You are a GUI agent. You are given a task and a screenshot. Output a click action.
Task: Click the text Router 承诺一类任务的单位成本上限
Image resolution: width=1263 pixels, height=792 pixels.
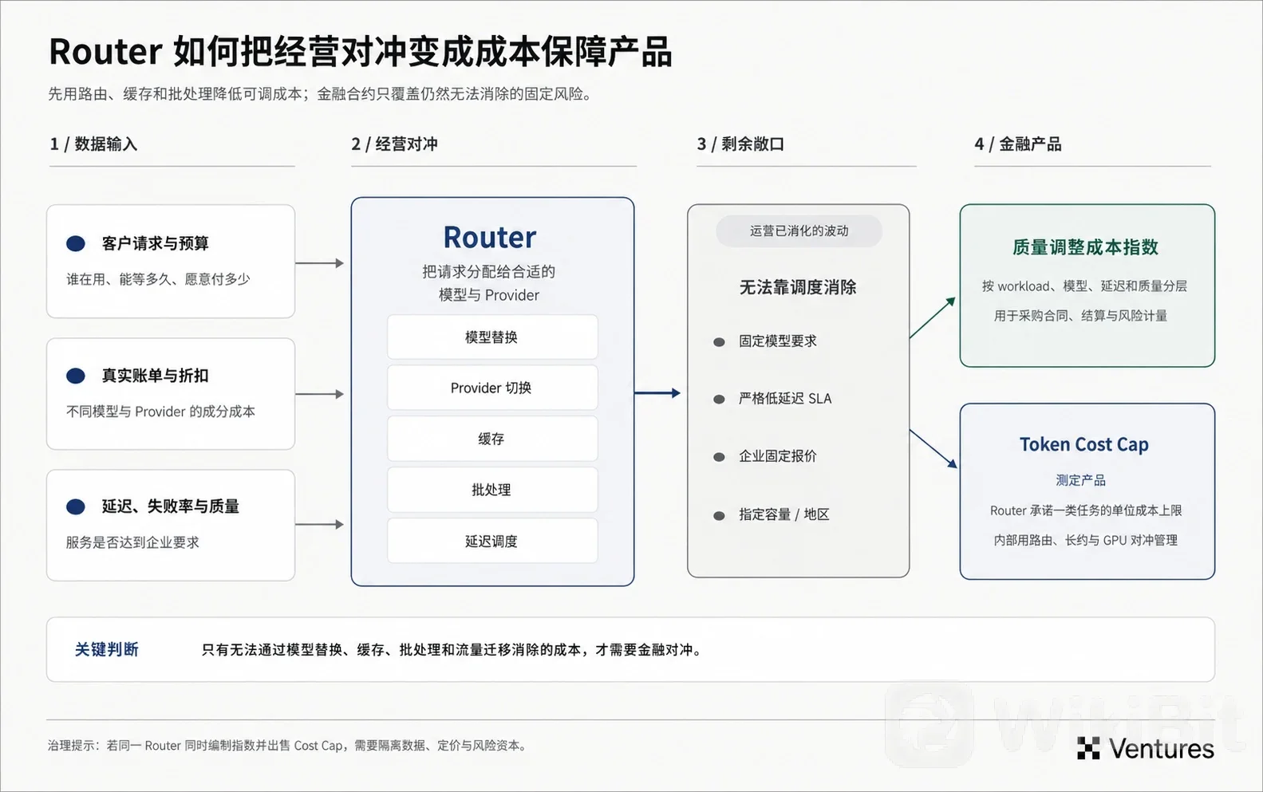point(1086,510)
